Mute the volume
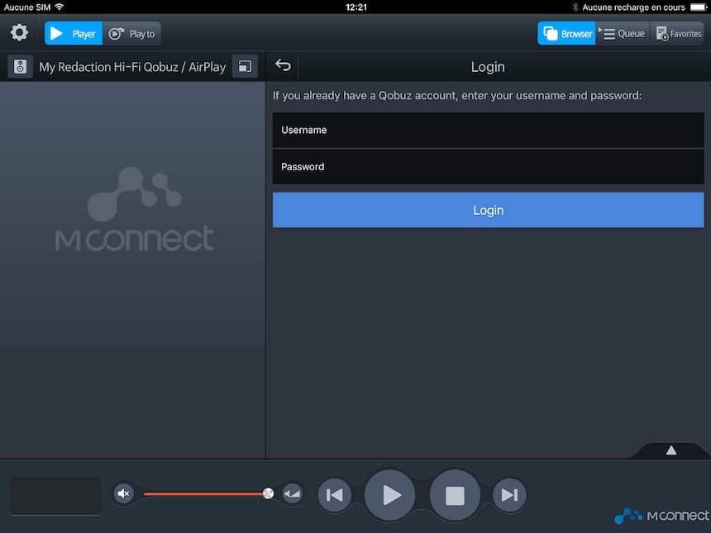Viewport: 711px width, 533px height. pyautogui.click(x=123, y=493)
